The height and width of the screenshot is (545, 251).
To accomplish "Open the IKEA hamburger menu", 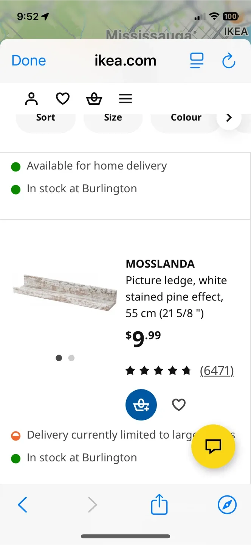I will 125,98.
